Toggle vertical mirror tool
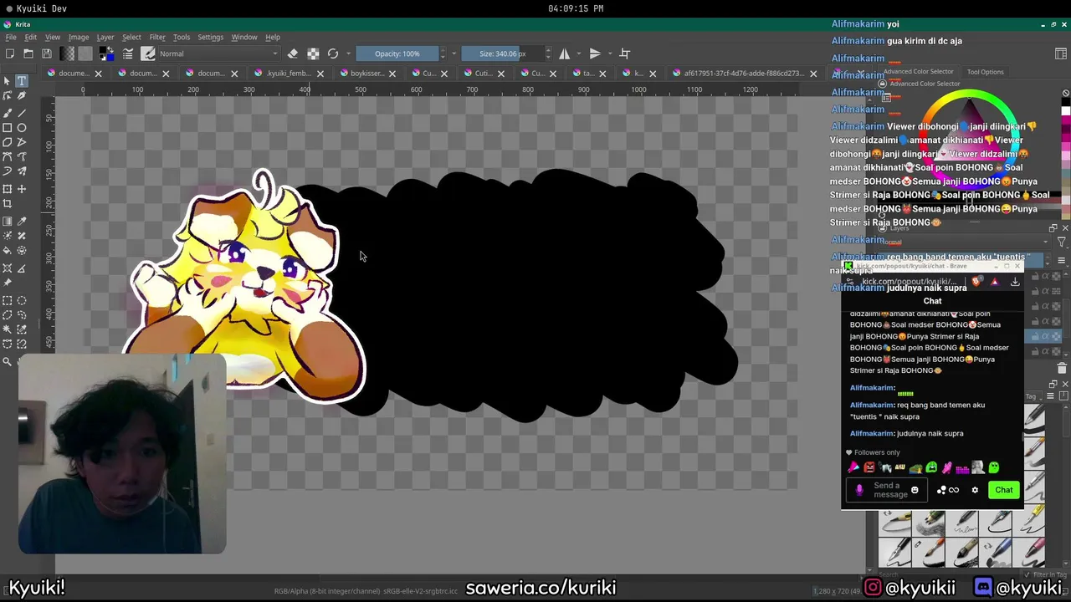The image size is (1071, 602). (595, 54)
